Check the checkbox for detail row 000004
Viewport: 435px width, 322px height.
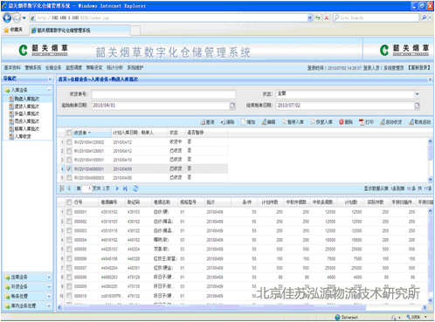(69, 240)
